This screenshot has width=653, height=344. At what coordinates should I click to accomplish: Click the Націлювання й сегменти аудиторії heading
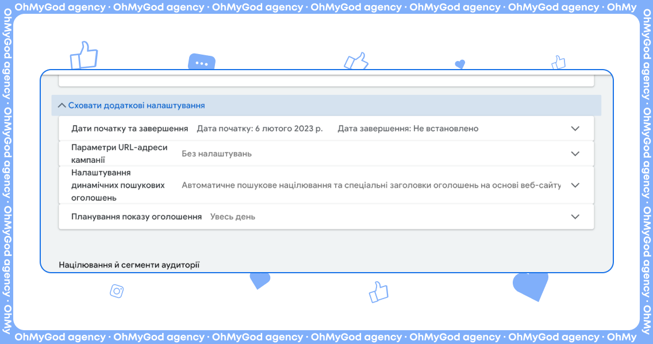(129, 265)
